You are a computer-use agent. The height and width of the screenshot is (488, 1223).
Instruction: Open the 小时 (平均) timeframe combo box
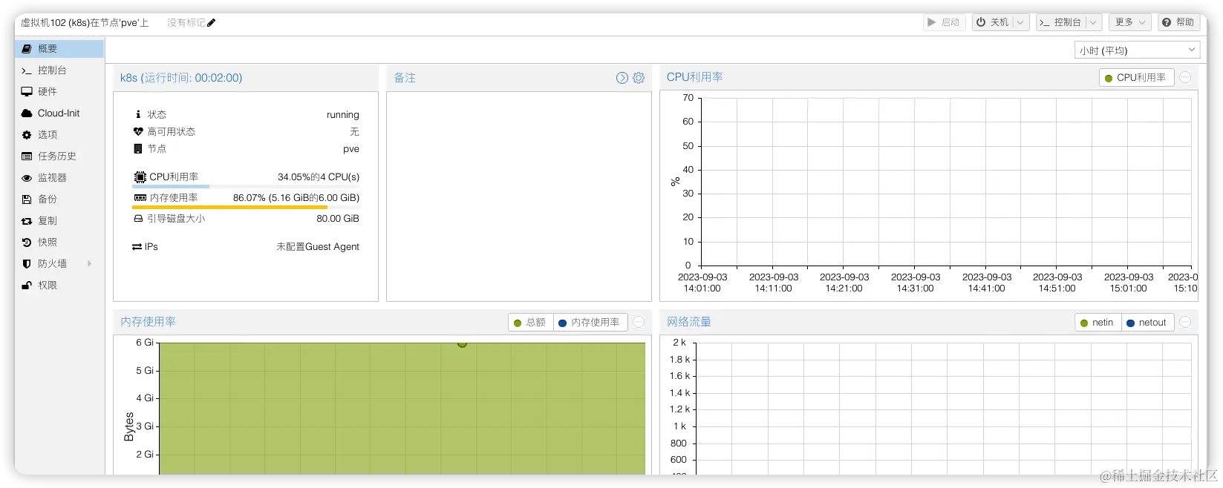[x=1137, y=50]
